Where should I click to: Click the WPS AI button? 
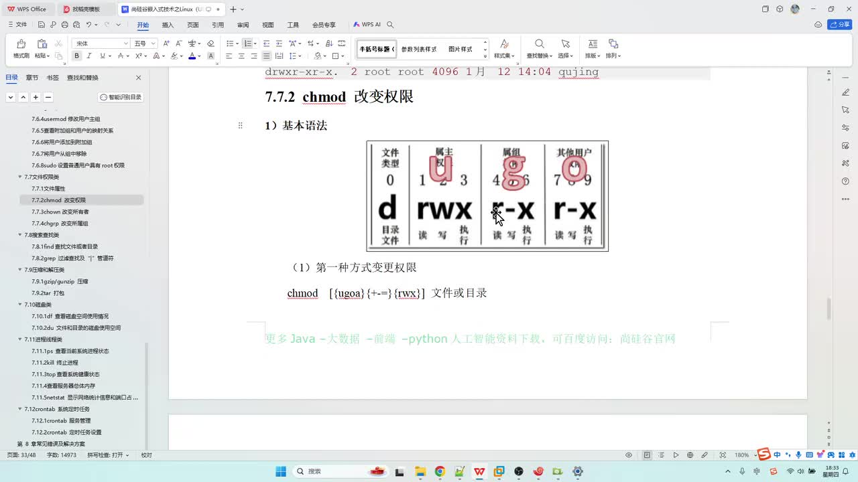point(367,25)
